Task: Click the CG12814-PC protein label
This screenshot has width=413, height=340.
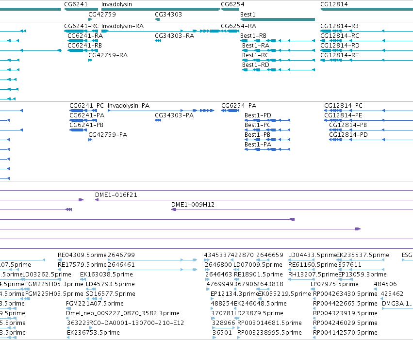Action: point(344,106)
